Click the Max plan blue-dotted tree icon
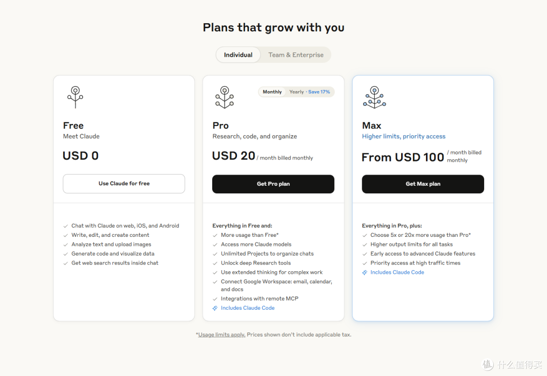This screenshot has width=547, height=376. pyautogui.click(x=374, y=97)
